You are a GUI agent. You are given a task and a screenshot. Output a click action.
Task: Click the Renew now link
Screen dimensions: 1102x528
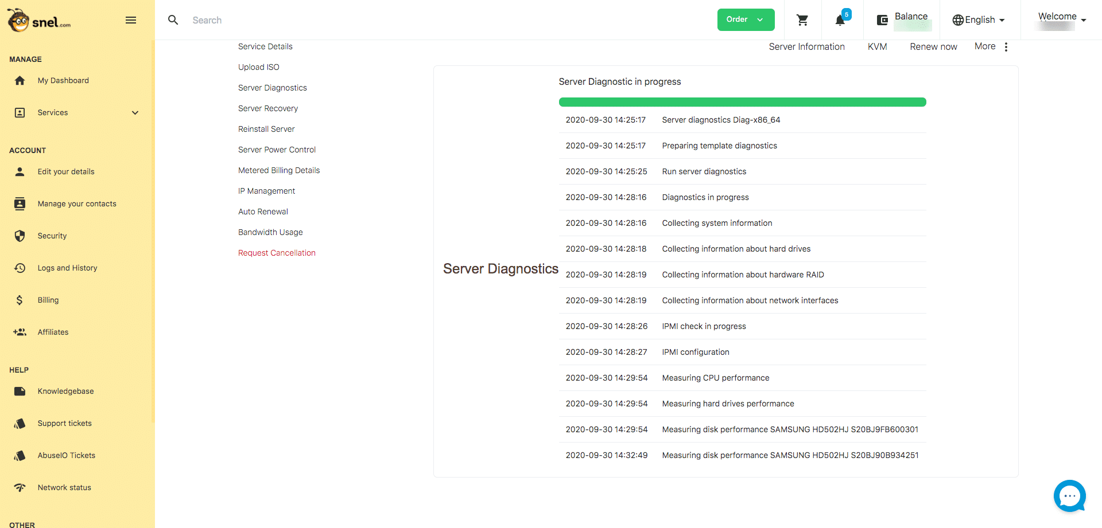pos(933,47)
